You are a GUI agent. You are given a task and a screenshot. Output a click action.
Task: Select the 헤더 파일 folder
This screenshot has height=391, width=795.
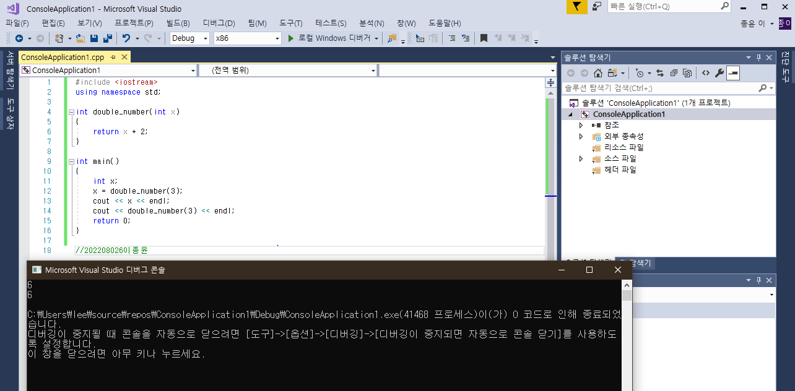coord(620,170)
